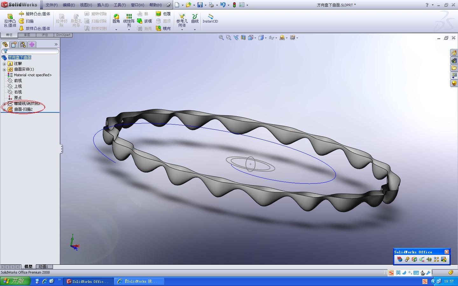This screenshot has width=458, height=286.
Task: Click the Previous View icon
Action: pos(236,37)
